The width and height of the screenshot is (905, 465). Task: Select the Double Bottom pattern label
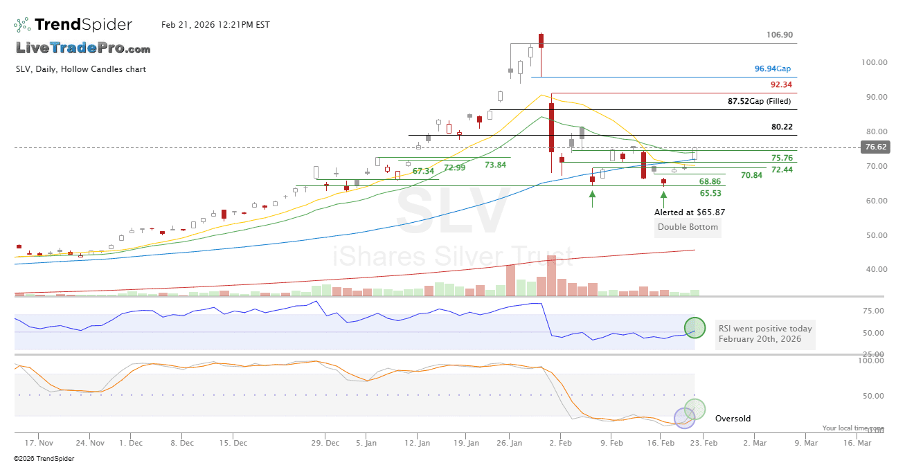coord(688,227)
